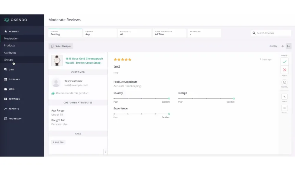This screenshot has width=295, height=171.
Task: Open the Products filter dropdown
Action: pyautogui.click(x=135, y=33)
